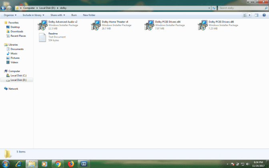Screen dimensions: 269x168
Task: Open Share with dropdown
Action: click(58, 15)
